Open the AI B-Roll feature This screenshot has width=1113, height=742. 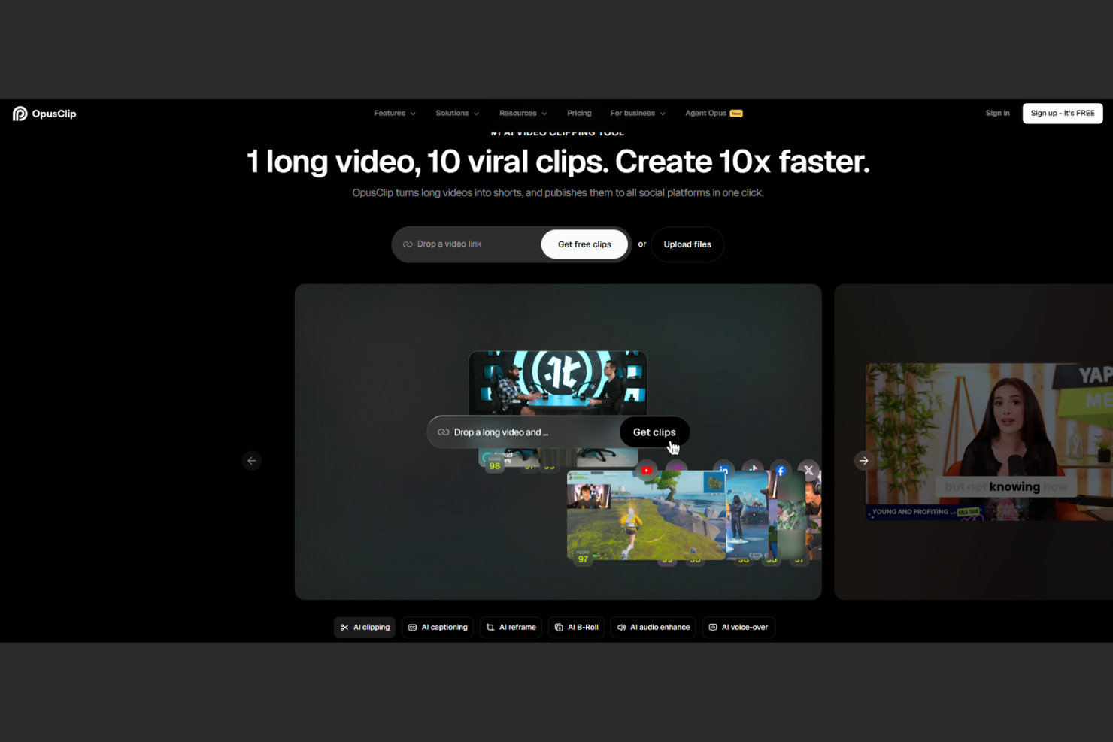tap(576, 627)
